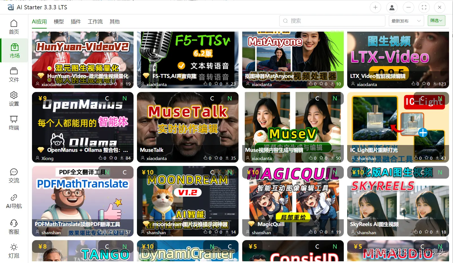Open 设置 settings from the sidebar
The height and width of the screenshot is (263, 453).
point(14,99)
